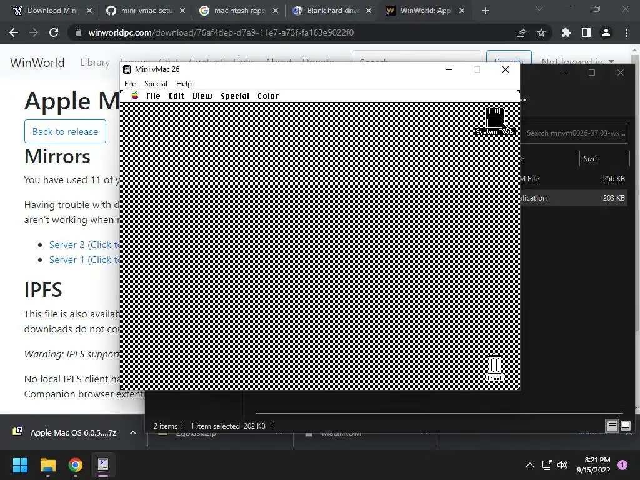Click the Explorer search box
The height and width of the screenshot is (480, 640).
pos(574,133)
